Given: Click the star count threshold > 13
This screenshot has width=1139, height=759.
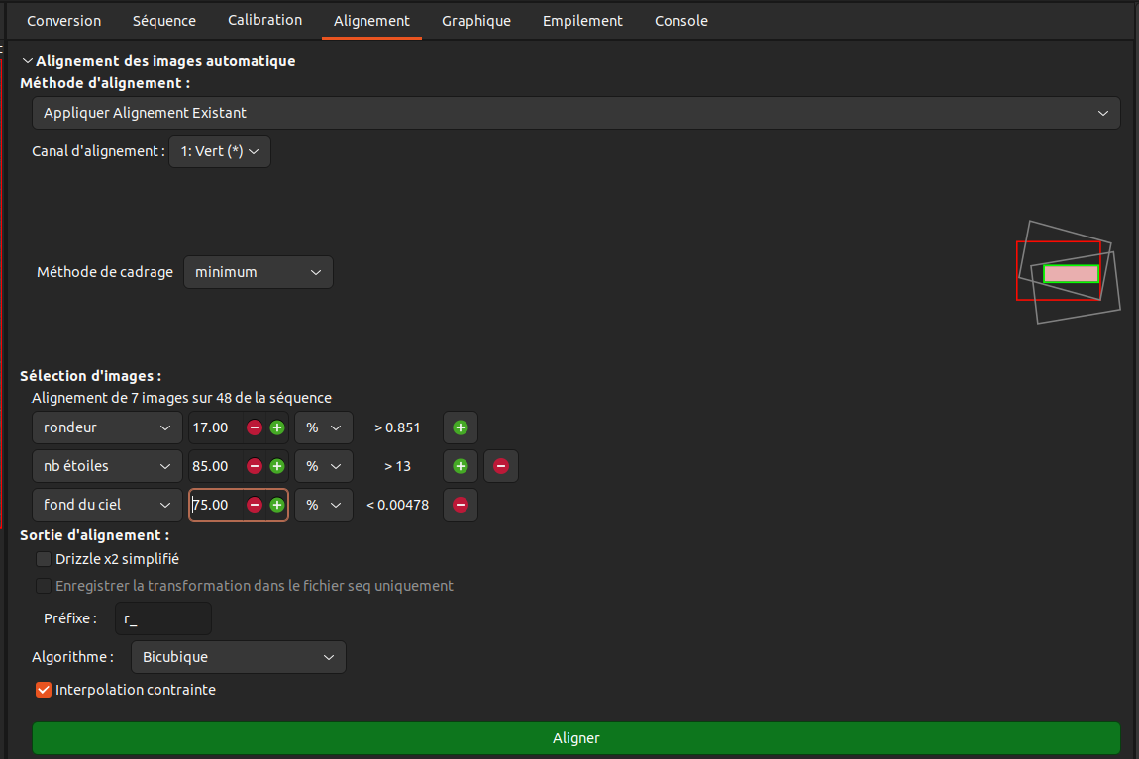Looking at the screenshot, I should (x=397, y=466).
